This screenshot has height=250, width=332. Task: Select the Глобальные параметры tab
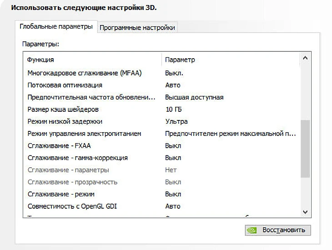point(56,27)
